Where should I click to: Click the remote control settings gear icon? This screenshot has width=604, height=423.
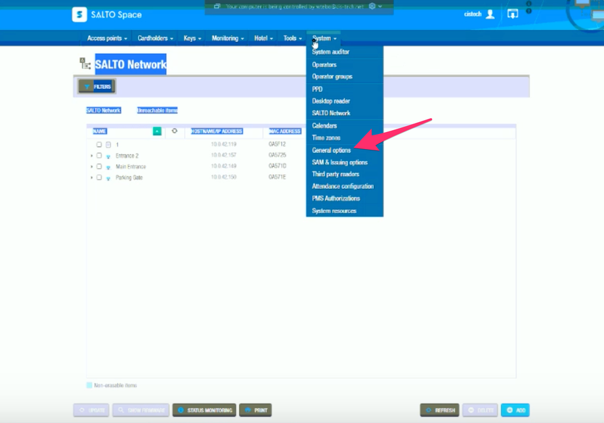tap(372, 6)
